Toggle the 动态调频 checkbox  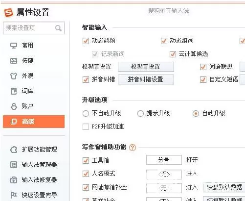click(x=86, y=41)
